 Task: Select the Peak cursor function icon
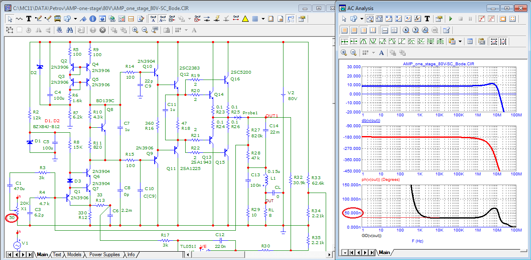363,41
